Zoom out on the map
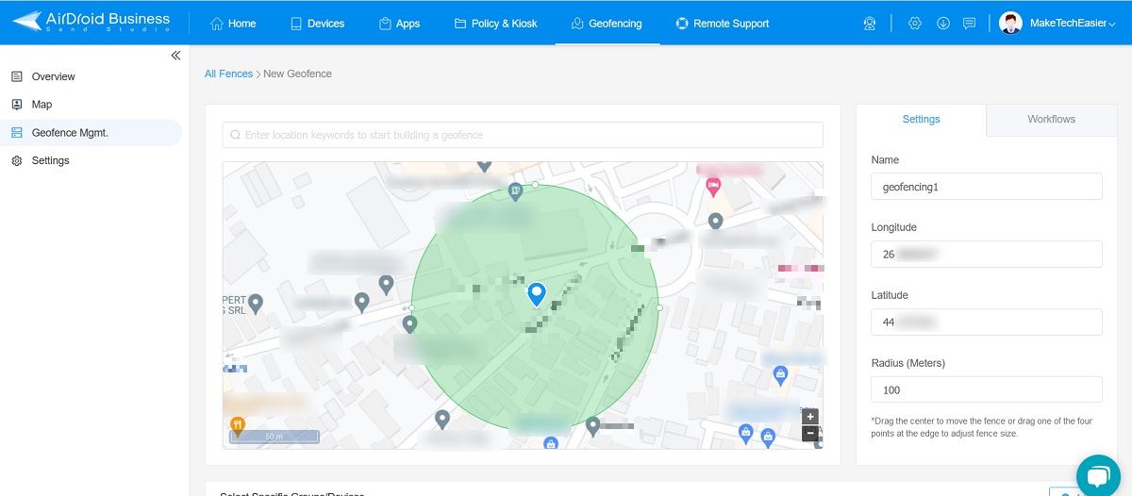The image size is (1132, 496). tap(809, 434)
